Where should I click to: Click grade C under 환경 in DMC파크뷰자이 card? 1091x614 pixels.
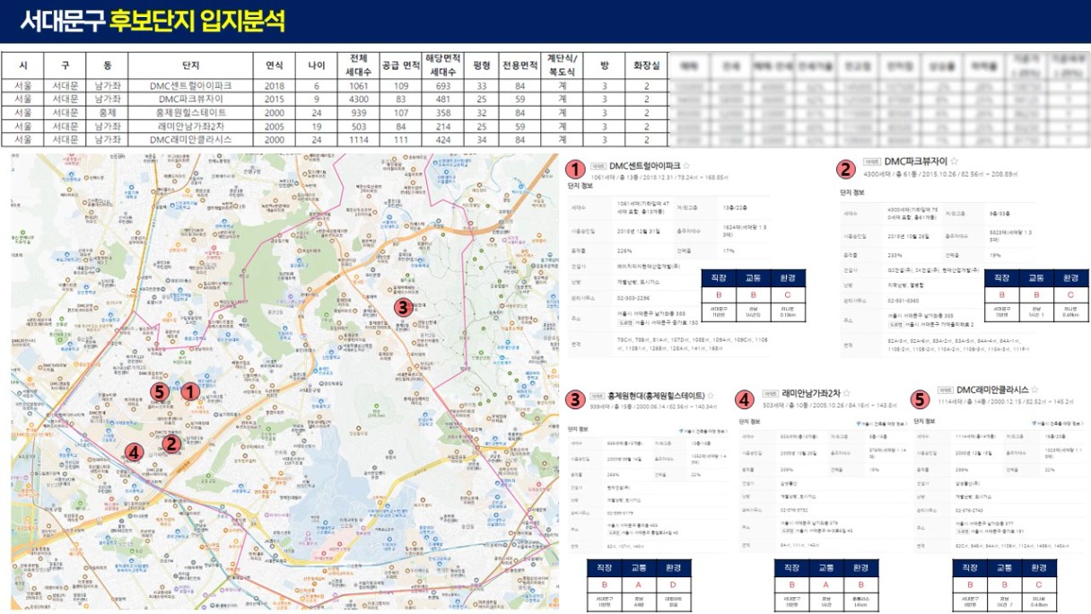point(1069,295)
